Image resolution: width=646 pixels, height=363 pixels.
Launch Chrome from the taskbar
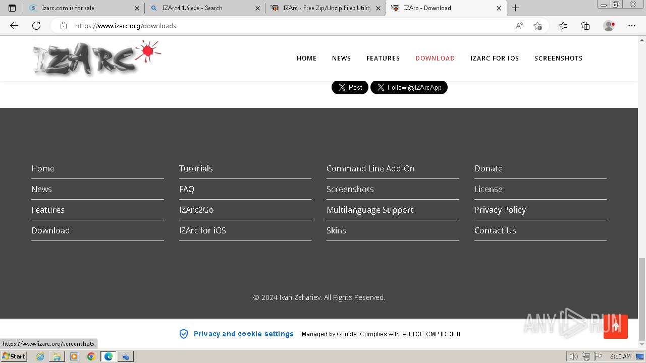[x=91, y=356]
